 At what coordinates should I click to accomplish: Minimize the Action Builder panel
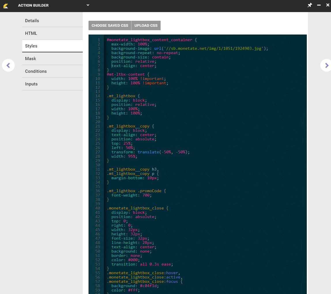tap(319, 5)
